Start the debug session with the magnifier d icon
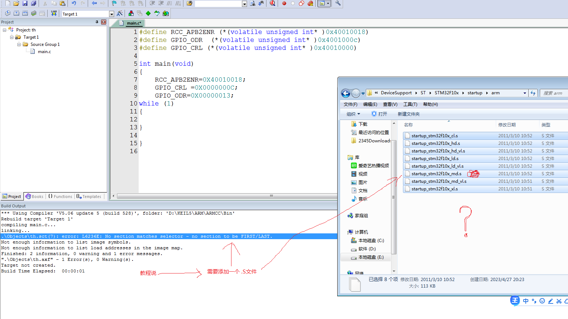Viewport: 568px width, 319px height. (272, 3)
